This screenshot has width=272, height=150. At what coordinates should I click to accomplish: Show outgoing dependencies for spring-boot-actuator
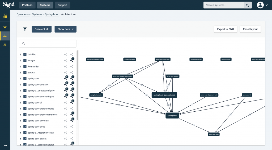[72, 84]
